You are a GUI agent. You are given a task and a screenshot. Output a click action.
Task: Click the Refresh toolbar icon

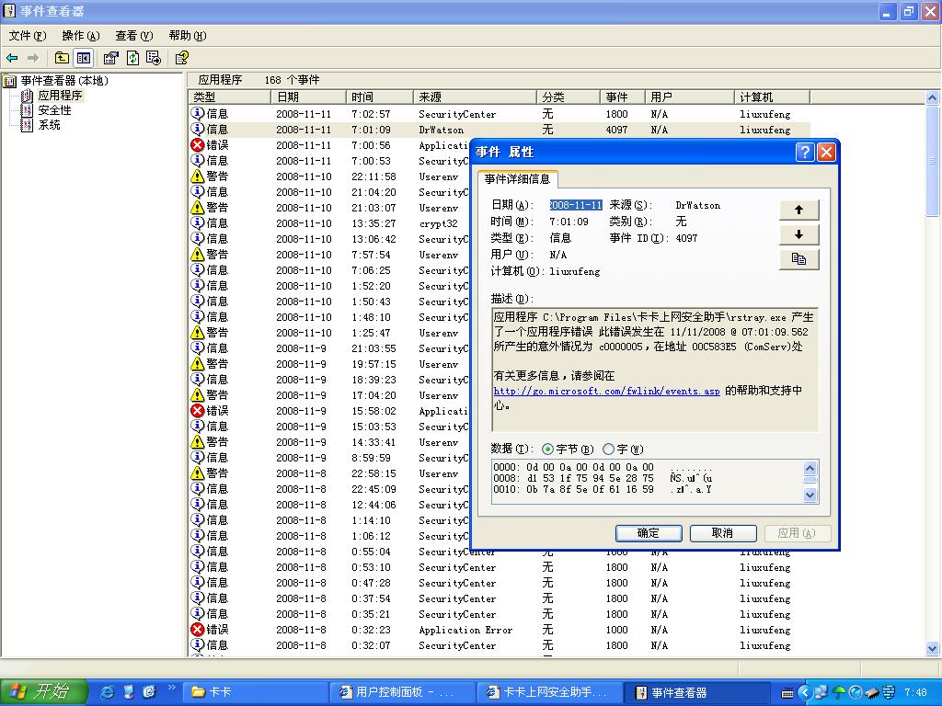click(132, 58)
